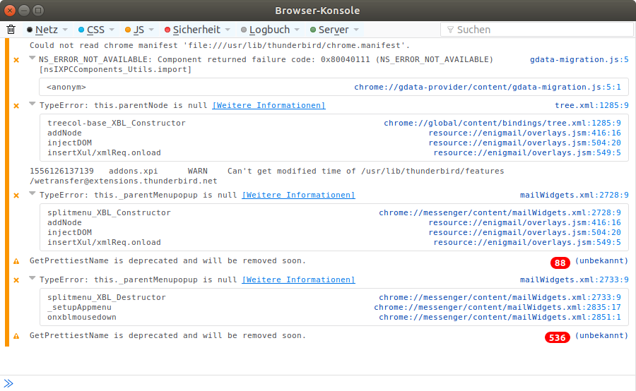Open the Server filter dropdown arrow
The image size is (636, 391).
click(x=356, y=30)
